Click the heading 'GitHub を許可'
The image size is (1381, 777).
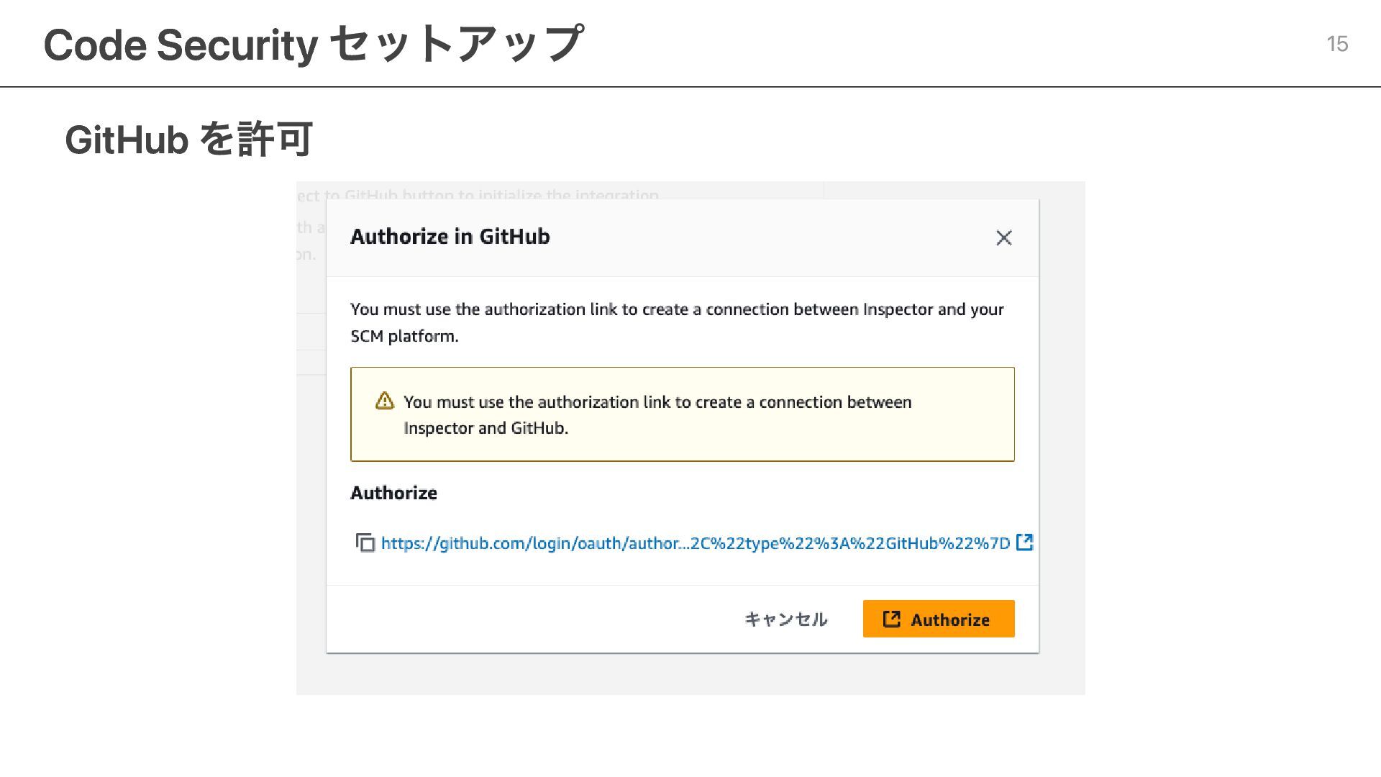(188, 139)
